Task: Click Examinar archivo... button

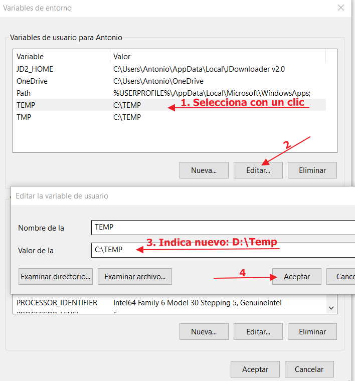Action: [x=135, y=277]
